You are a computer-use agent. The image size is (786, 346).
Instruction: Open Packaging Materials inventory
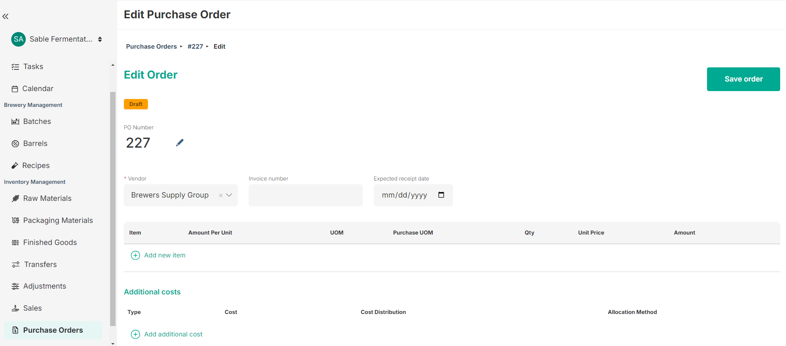(x=58, y=220)
